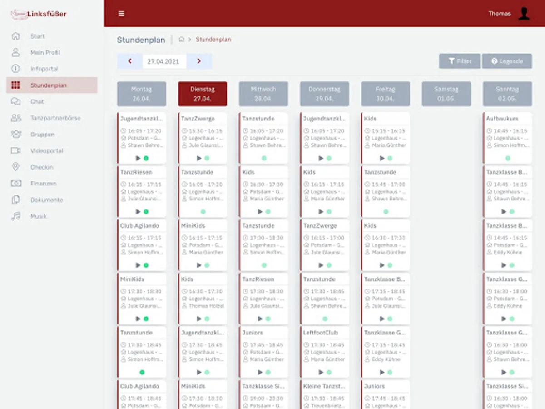Play video of Wednesday TanzRiesen card
The width and height of the screenshot is (545, 409).
click(x=260, y=319)
